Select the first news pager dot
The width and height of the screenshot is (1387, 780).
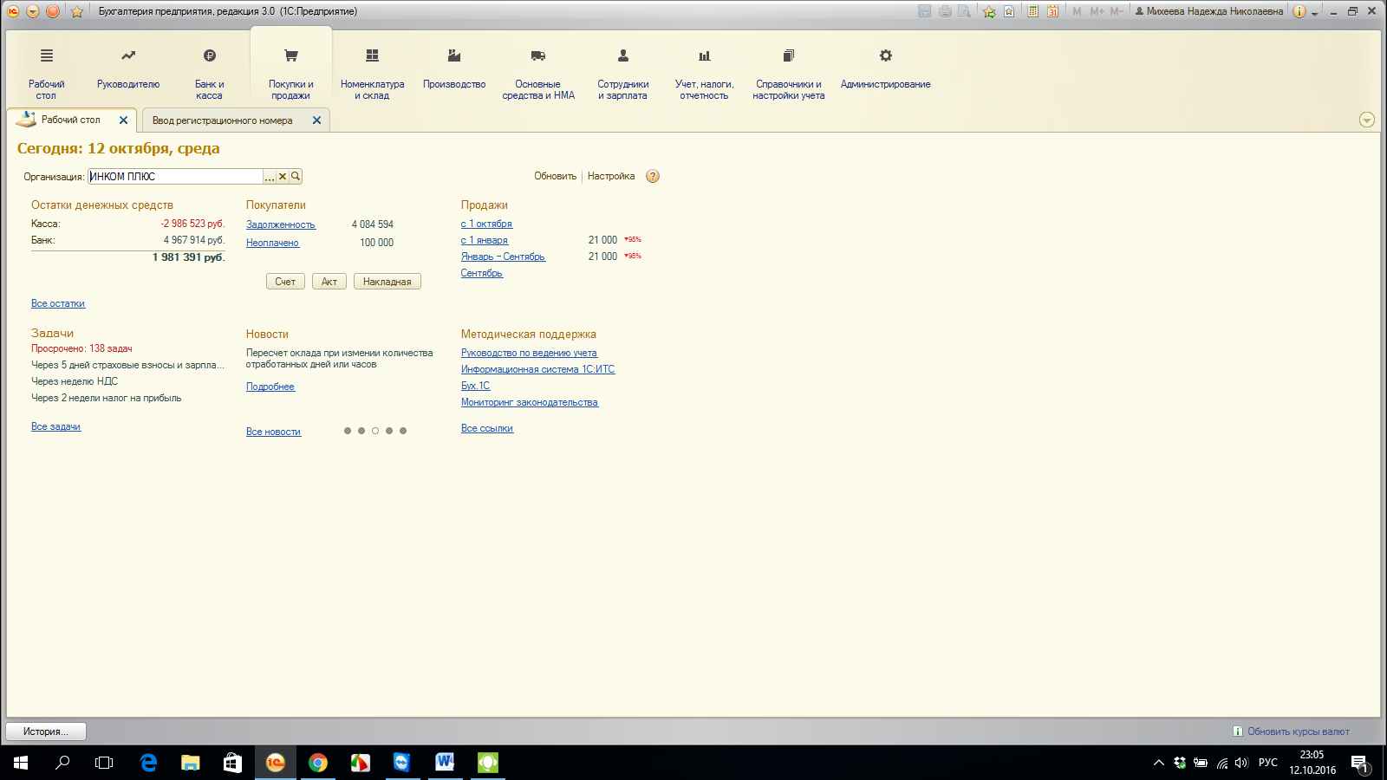[x=348, y=431]
